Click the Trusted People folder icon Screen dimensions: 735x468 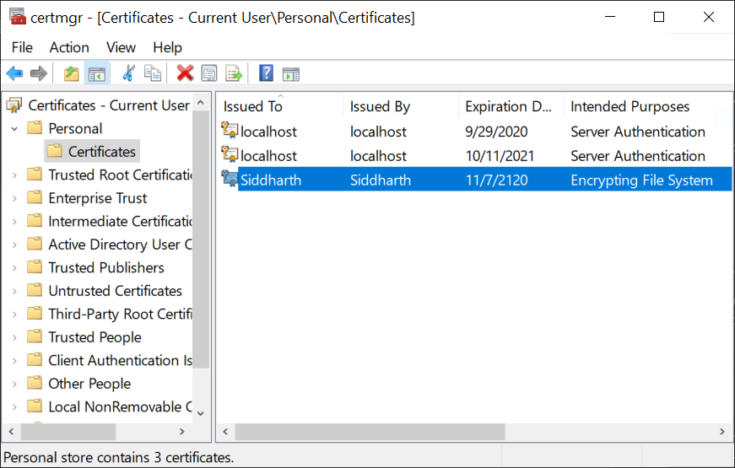click(35, 336)
